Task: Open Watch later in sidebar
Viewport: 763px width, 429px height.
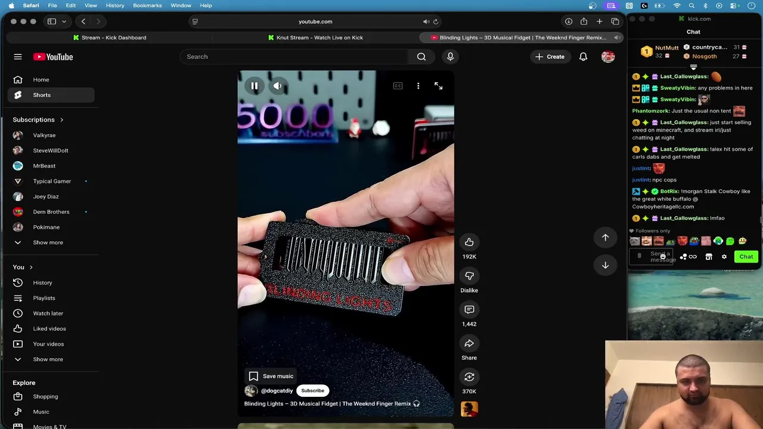Action: (51, 313)
